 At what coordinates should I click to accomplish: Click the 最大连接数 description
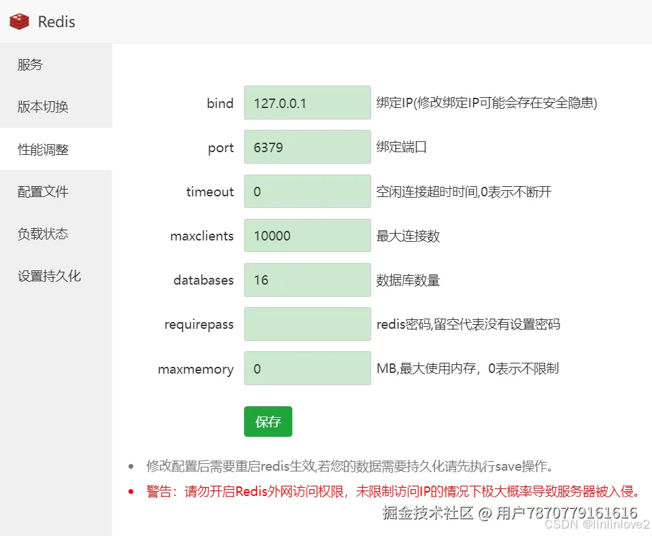[x=408, y=236]
